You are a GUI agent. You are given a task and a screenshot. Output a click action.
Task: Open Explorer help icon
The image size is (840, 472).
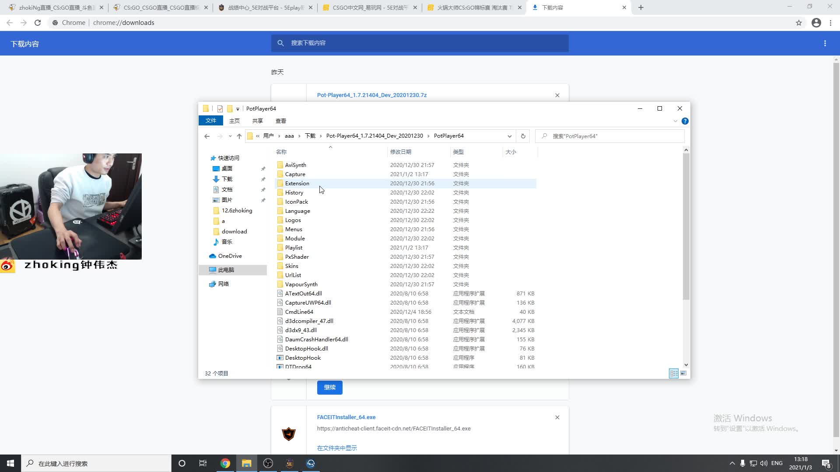(x=685, y=121)
